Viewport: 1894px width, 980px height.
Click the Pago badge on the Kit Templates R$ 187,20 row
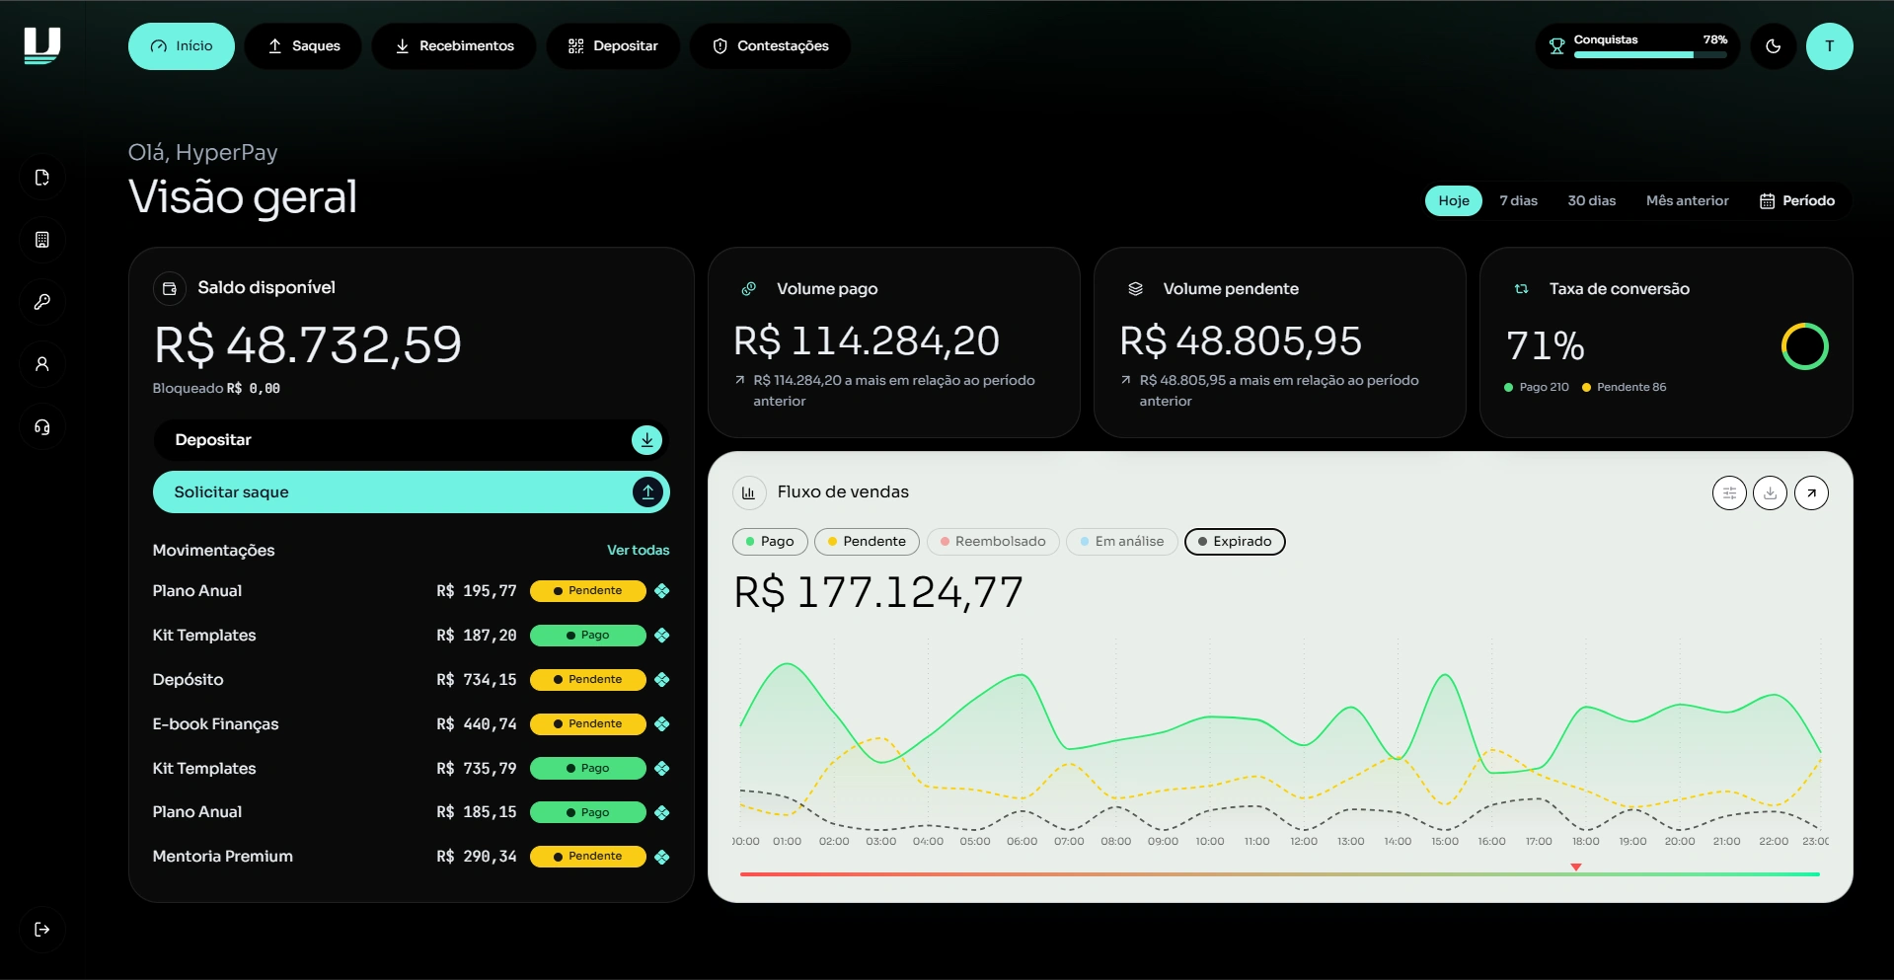pos(588,636)
